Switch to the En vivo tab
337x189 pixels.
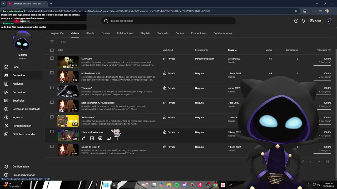tap(106, 33)
